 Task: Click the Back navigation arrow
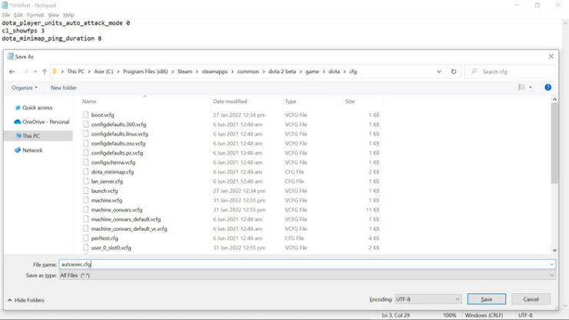click(x=12, y=72)
